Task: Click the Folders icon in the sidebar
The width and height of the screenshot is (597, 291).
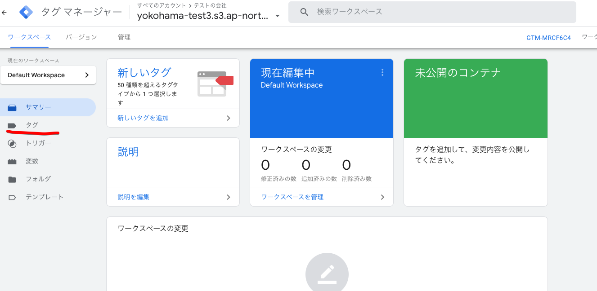Action: click(x=12, y=179)
